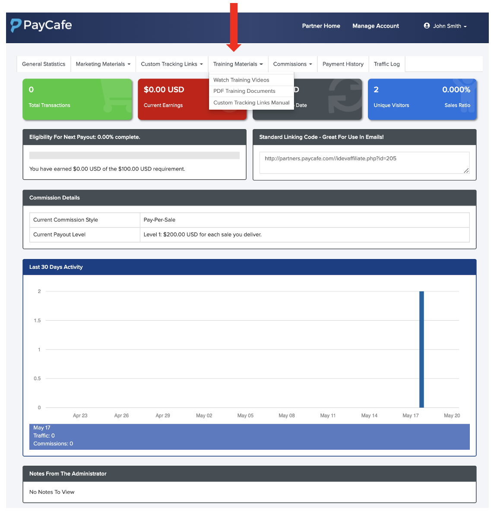
Task: Click the 'Eligibility For Next Payout' header
Action: click(x=134, y=137)
